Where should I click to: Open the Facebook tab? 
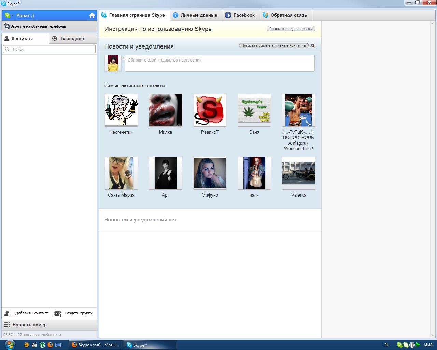[241, 15]
